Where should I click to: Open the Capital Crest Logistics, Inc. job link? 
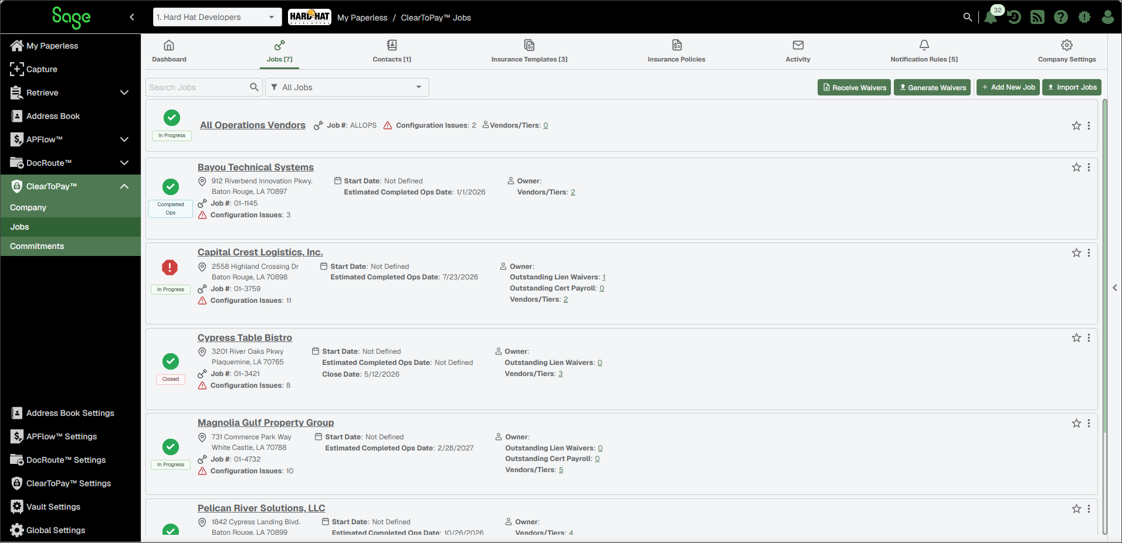click(x=260, y=252)
